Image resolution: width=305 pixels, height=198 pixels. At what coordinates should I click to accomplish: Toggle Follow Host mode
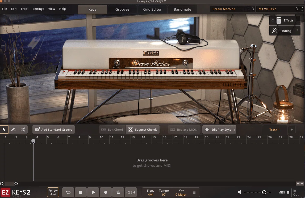(53, 192)
